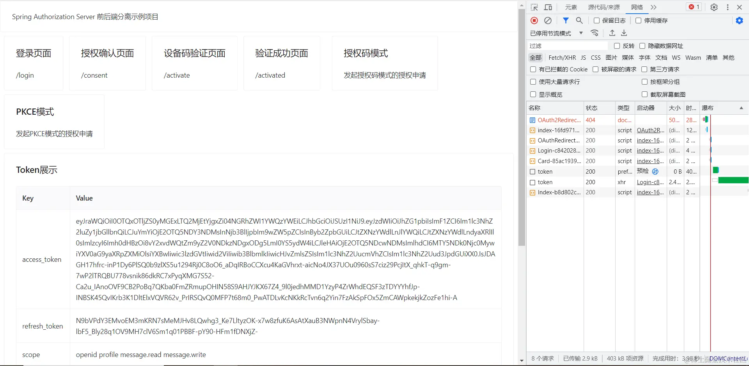
Task: Check 被屏蔽的请求 option
Action: pyautogui.click(x=596, y=69)
